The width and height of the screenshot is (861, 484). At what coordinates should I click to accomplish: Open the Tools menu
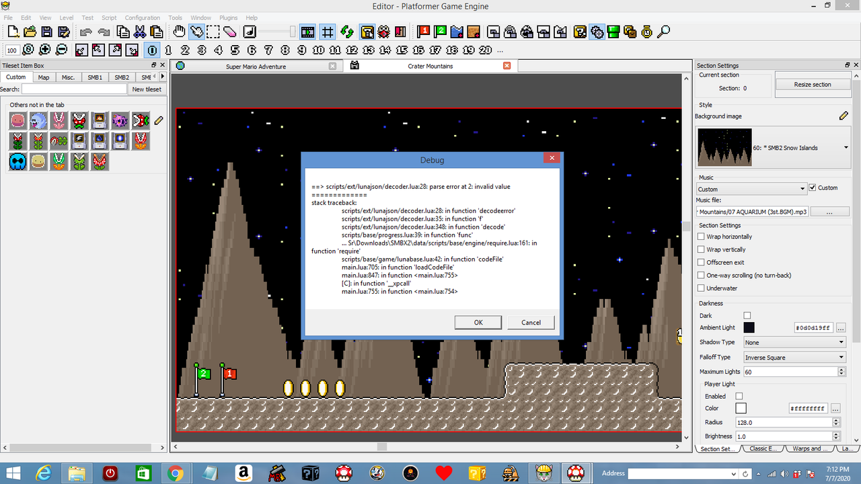coord(175,17)
